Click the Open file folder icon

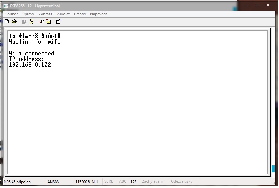[14, 22]
